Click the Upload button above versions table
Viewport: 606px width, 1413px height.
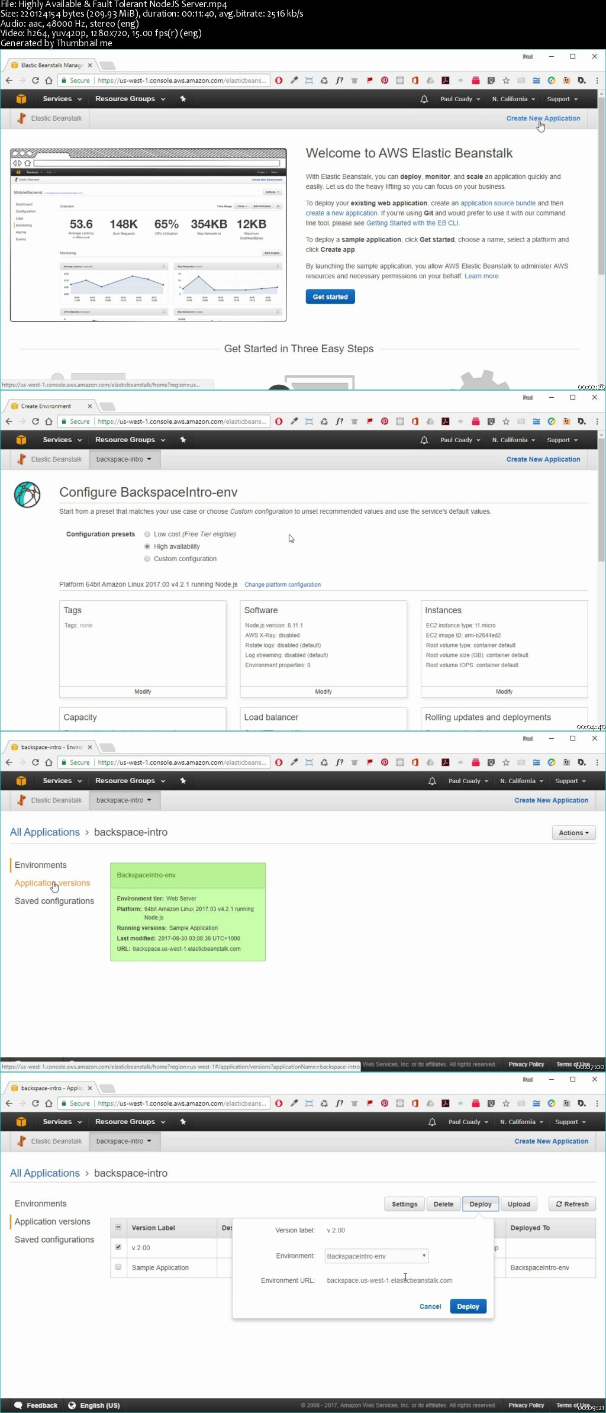point(519,1204)
